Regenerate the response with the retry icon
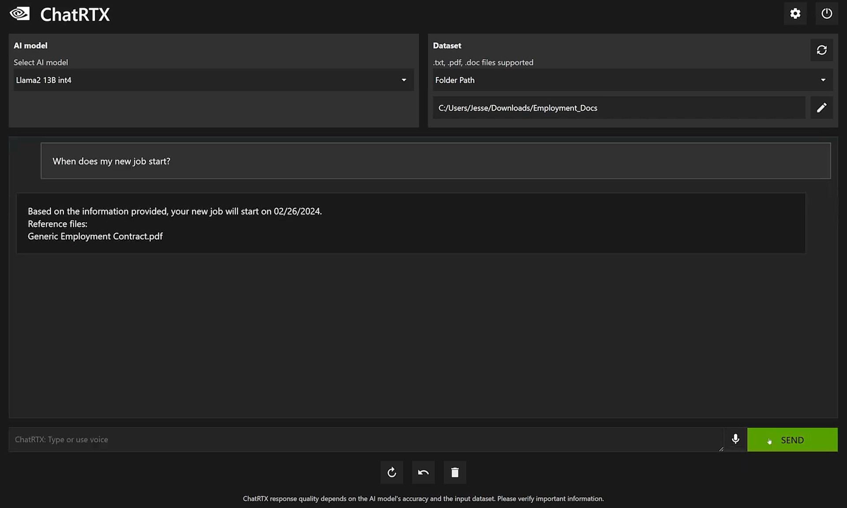The image size is (847, 508). point(392,473)
